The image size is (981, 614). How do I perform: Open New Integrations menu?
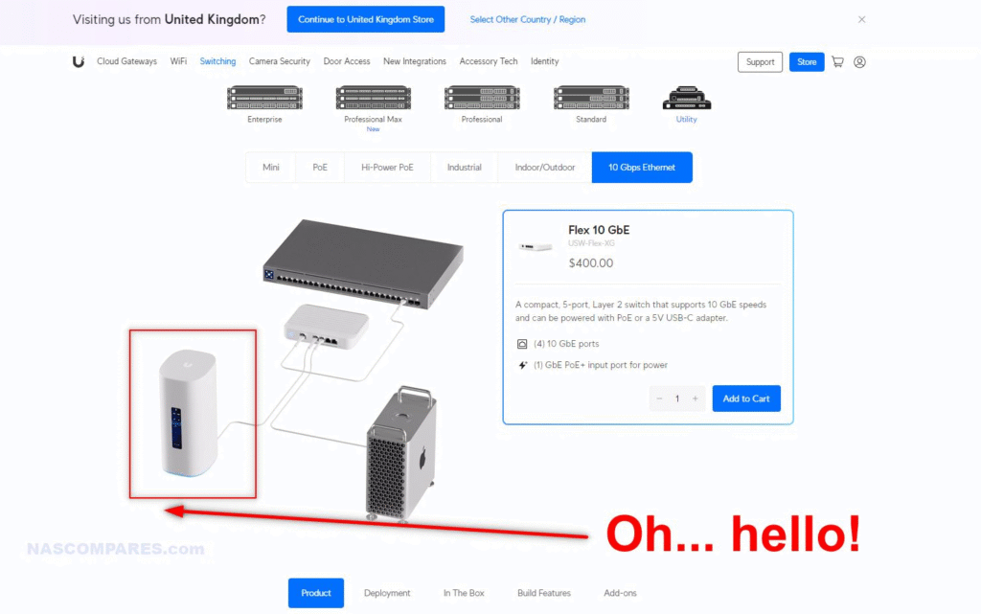click(415, 61)
